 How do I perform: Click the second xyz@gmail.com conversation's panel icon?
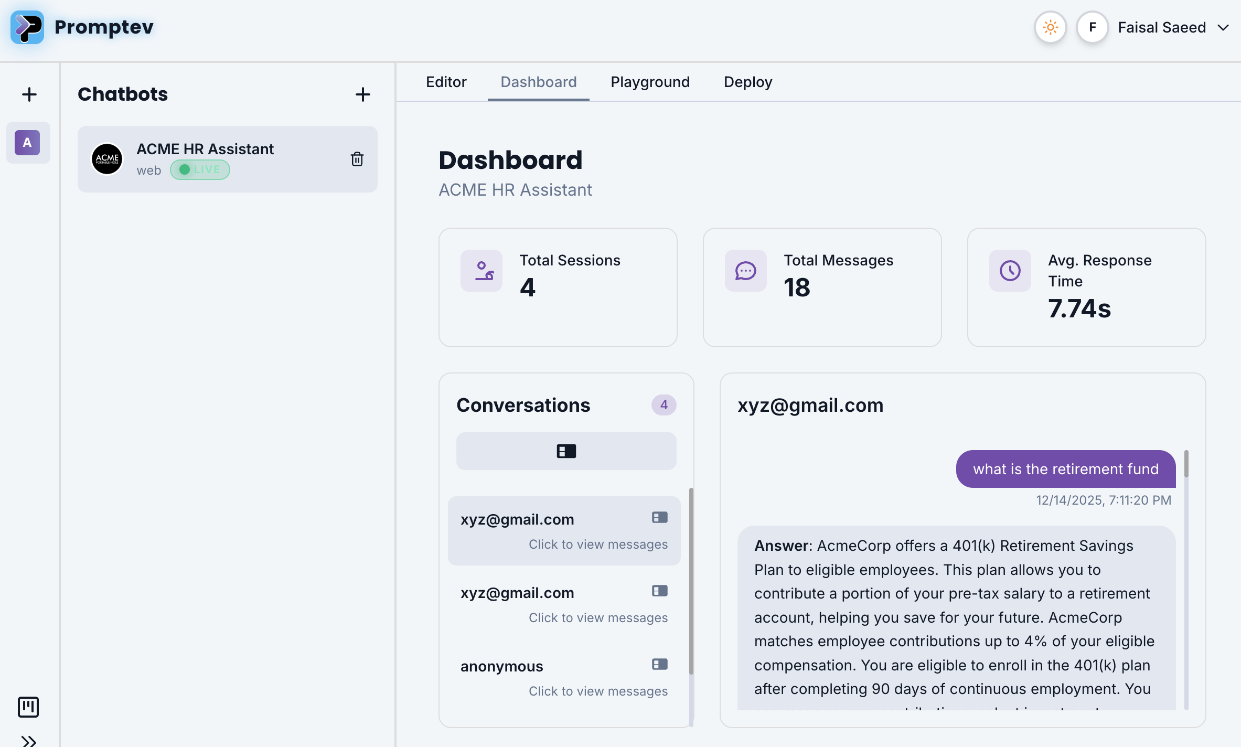click(x=659, y=591)
